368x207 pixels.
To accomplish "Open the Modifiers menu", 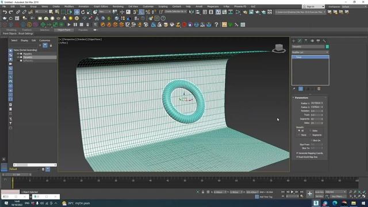I will tap(69, 6).
